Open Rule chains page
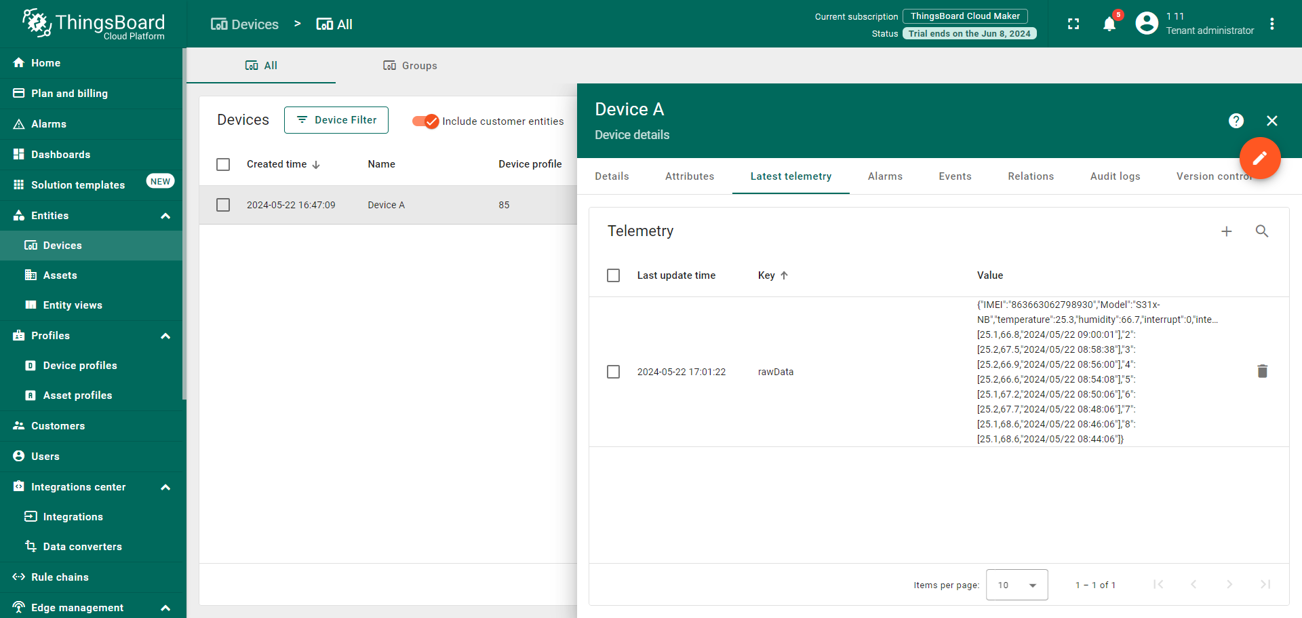 click(x=92, y=577)
